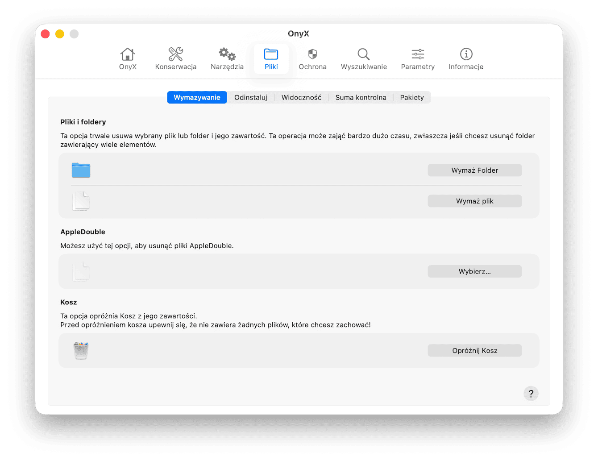This screenshot has width=598, height=461.
Task: Open help with the question mark button
Action: [531, 394]
